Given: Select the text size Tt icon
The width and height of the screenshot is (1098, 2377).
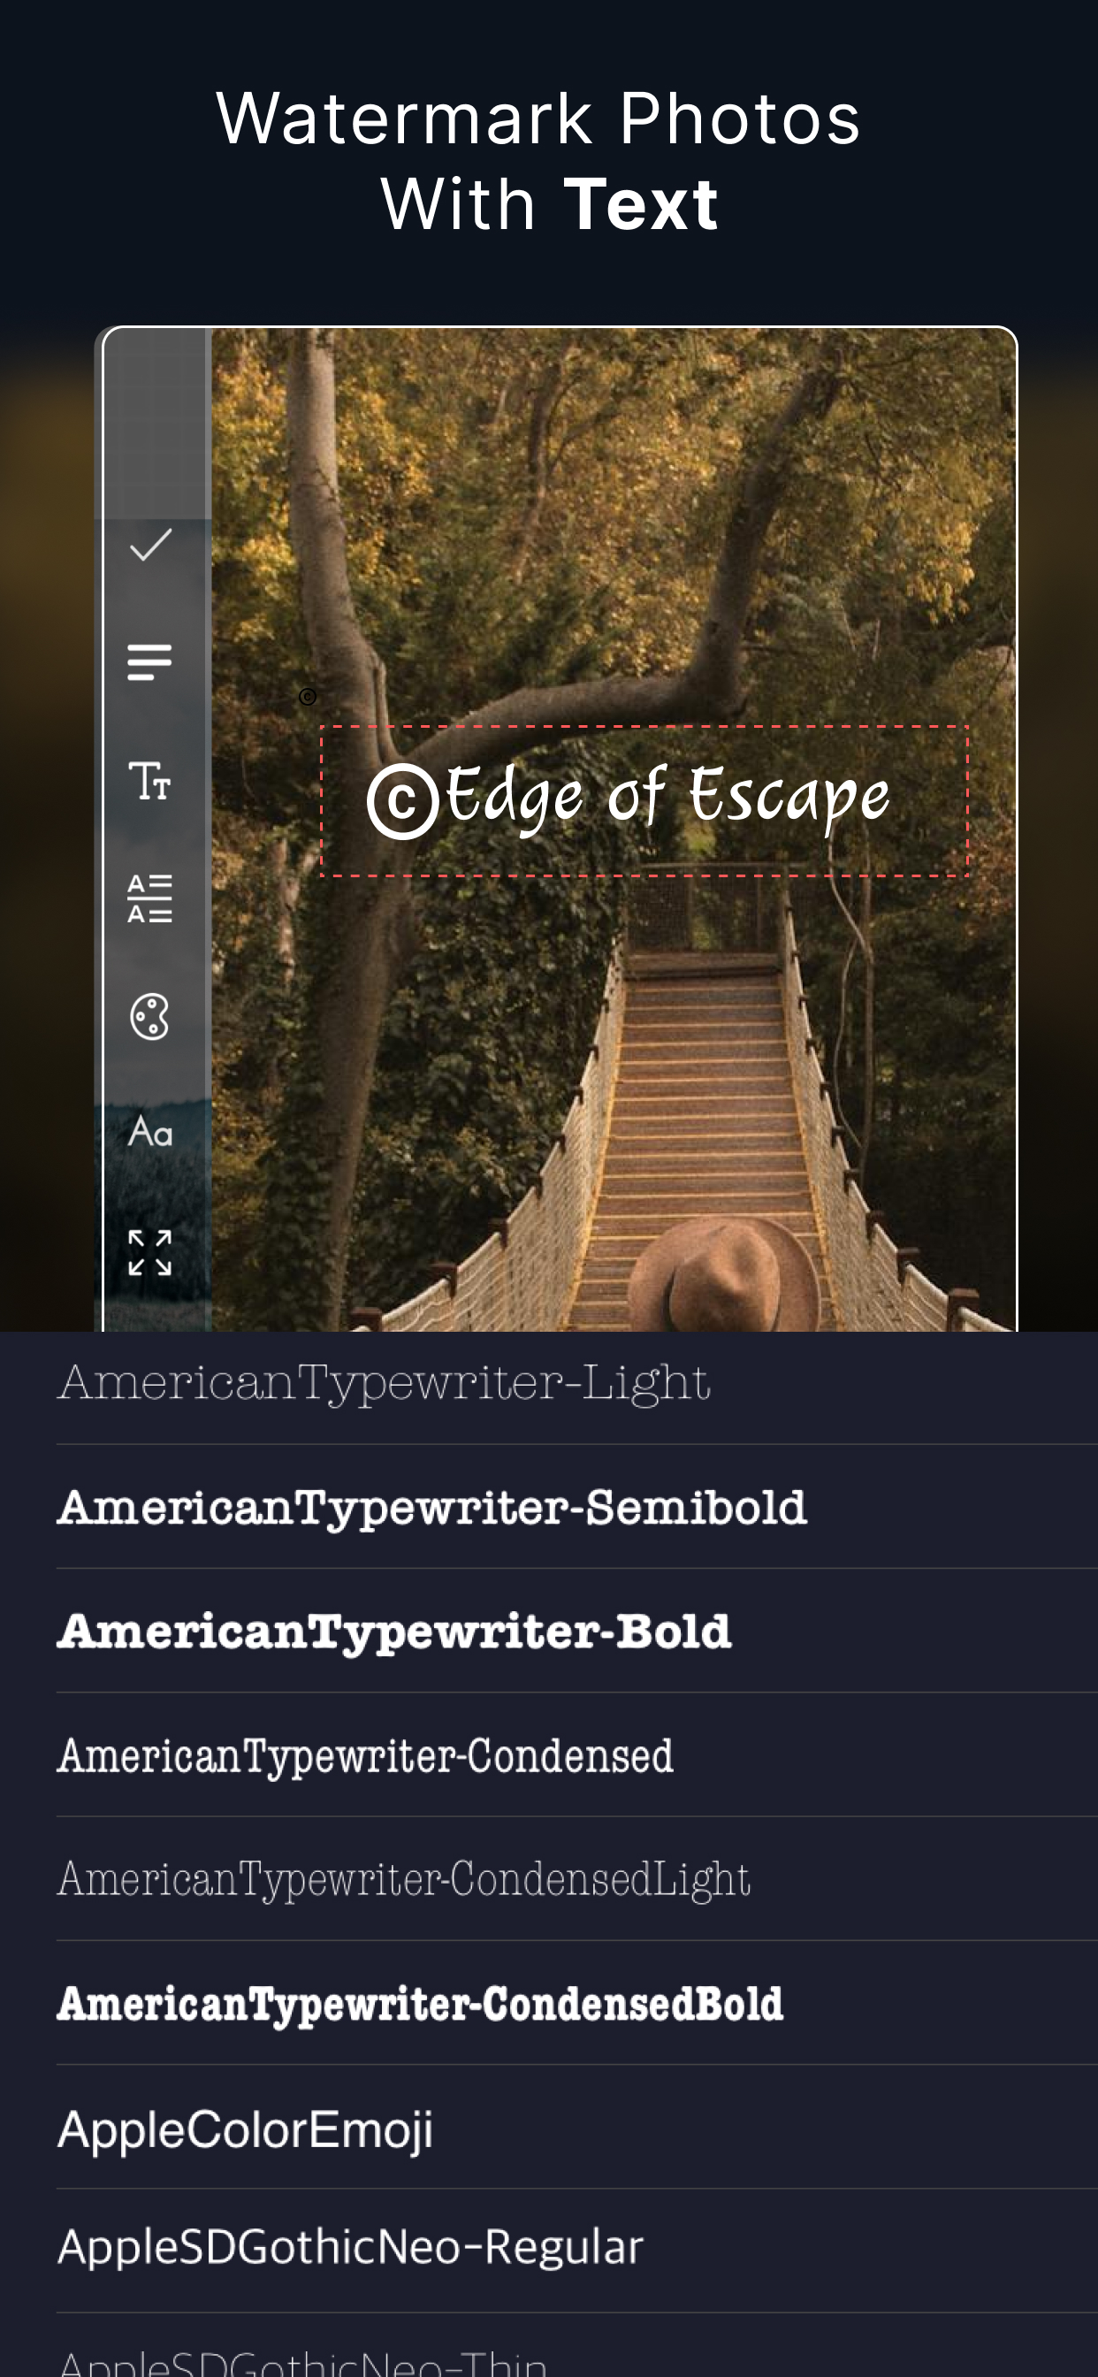Looking at the screenshot, I should click(x=149, y=781).
